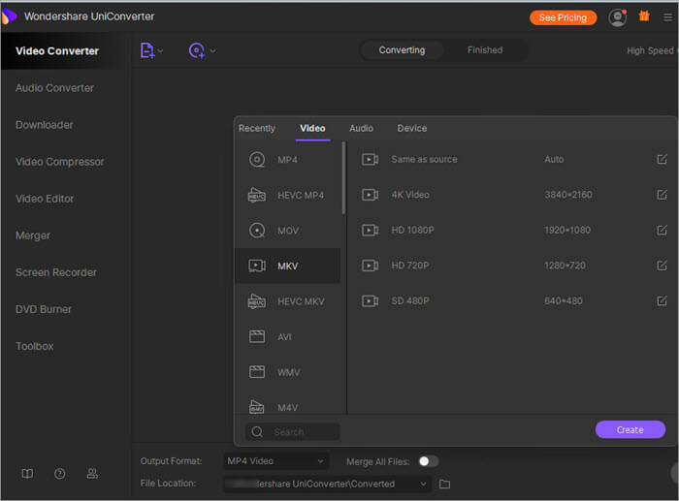This screenshot has width=679, height=501.
Task: Click the Create button
Action: 630,429
